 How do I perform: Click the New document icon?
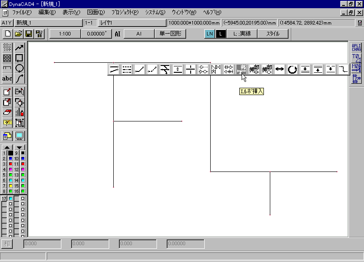tap(8, 34)
